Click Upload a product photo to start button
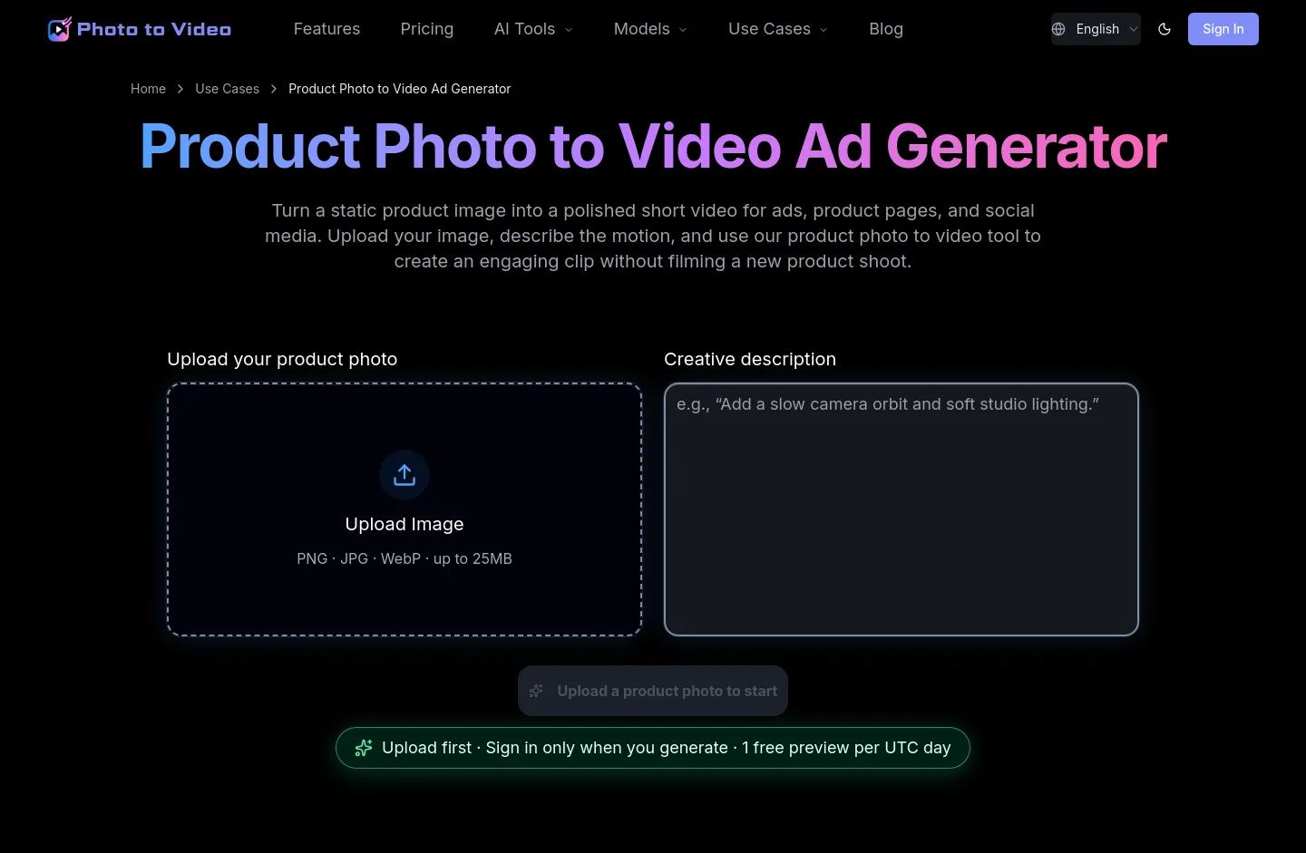1306x853 pixels. [x=653, y=691]
